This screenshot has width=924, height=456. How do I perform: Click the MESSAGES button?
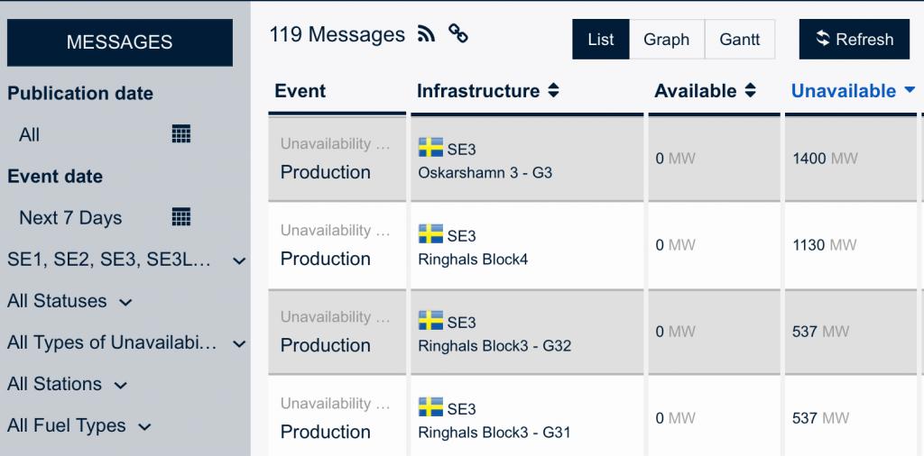[x=120, y=42]
